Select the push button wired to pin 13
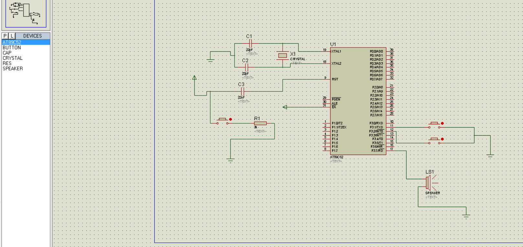This screenshot has width=523, height=247. [x=434, y=141]
